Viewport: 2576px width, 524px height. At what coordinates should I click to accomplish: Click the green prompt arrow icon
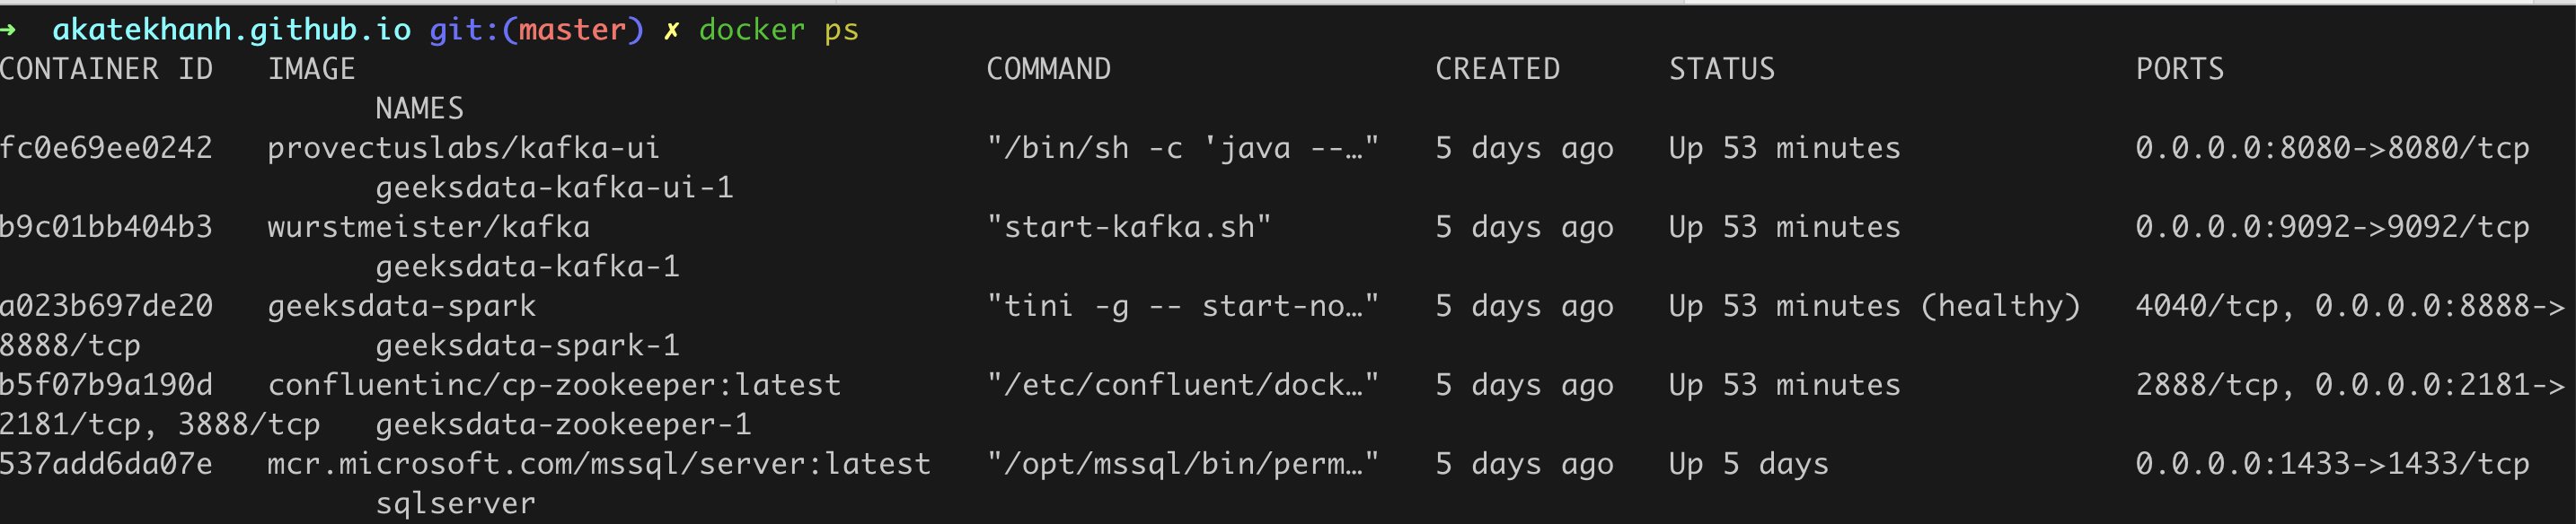(x=8, y=30)
